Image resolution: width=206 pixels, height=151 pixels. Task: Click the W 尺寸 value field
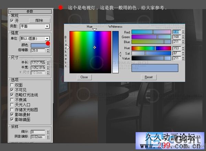pyautogui.click(x=38, y=73)
